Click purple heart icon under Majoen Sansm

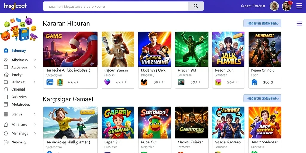pos(107,82)
